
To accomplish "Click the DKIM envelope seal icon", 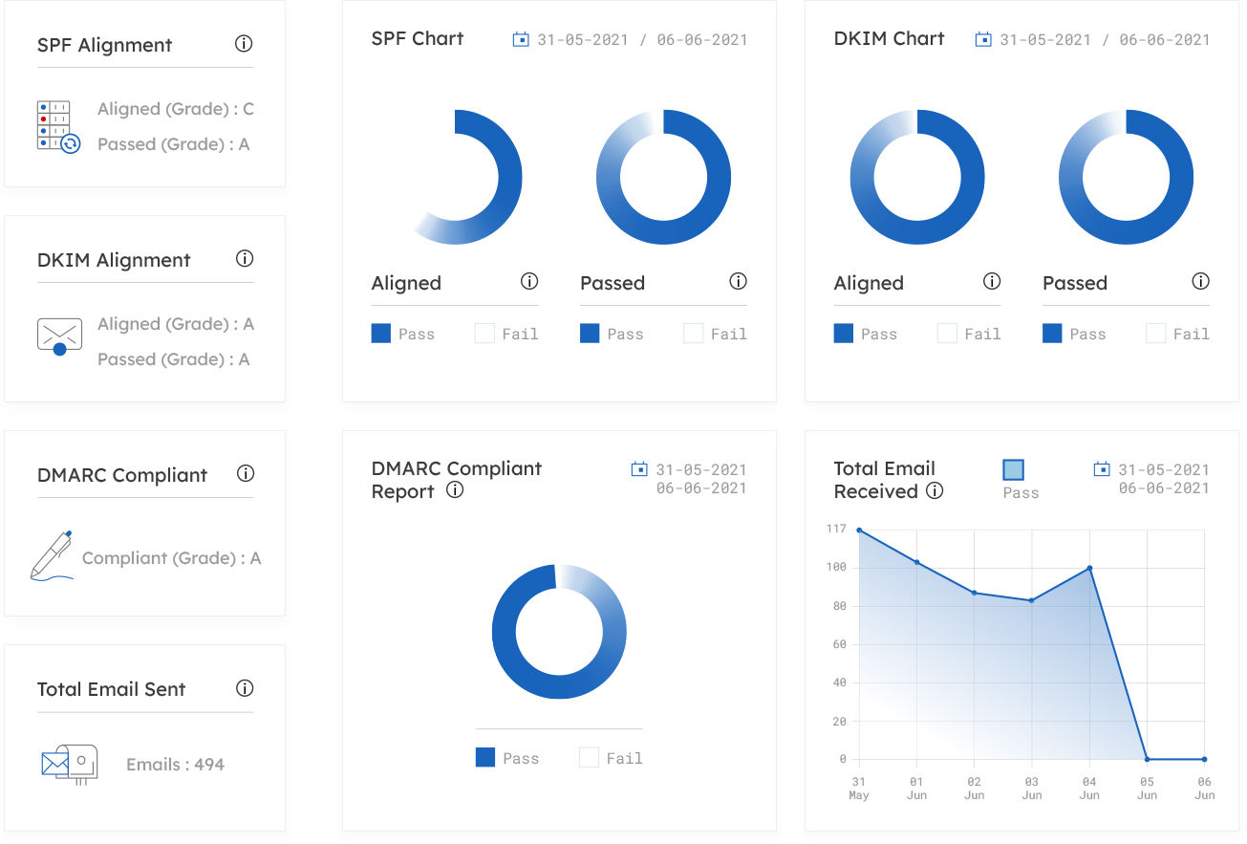I will coord(59,336).
